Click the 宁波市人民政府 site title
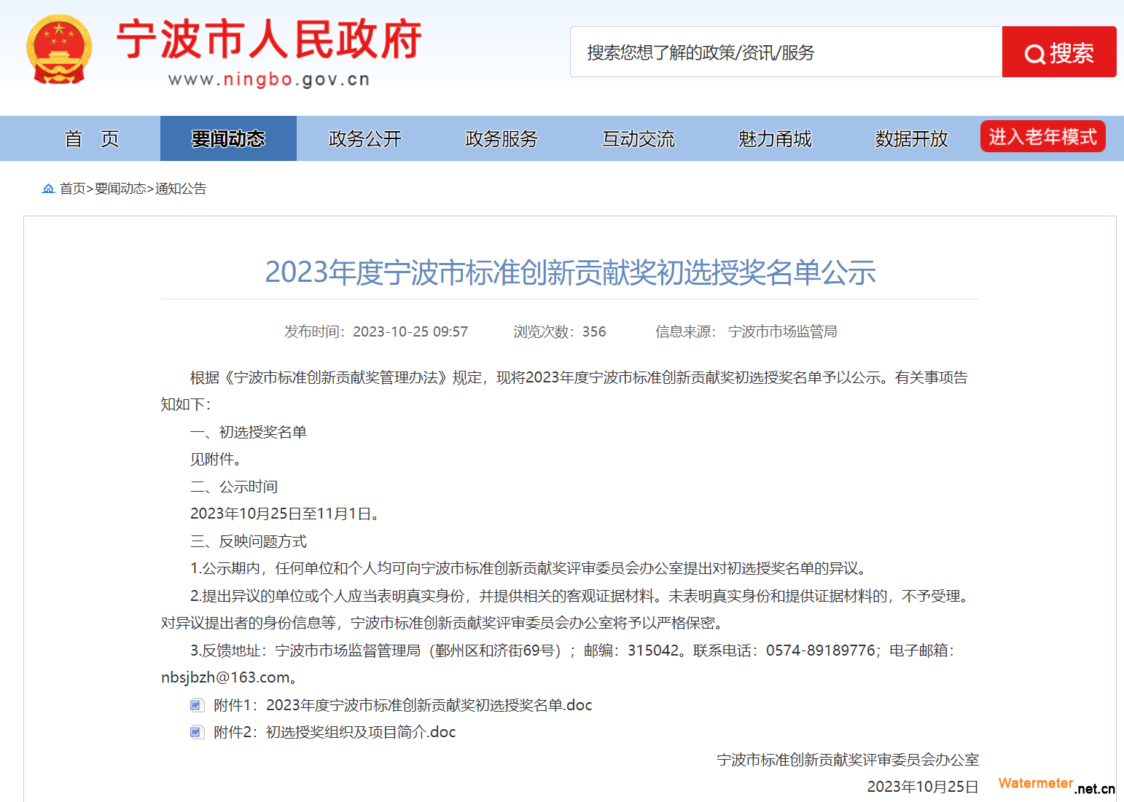 269,39
